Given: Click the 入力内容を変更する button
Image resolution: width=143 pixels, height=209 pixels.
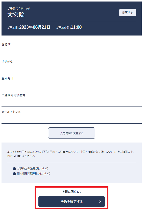Looking at the screenshot, I should 71,133.
